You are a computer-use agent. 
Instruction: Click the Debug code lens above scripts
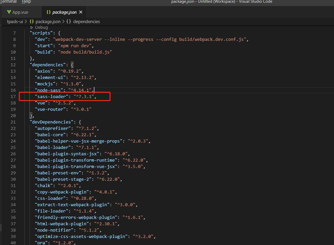41,27
